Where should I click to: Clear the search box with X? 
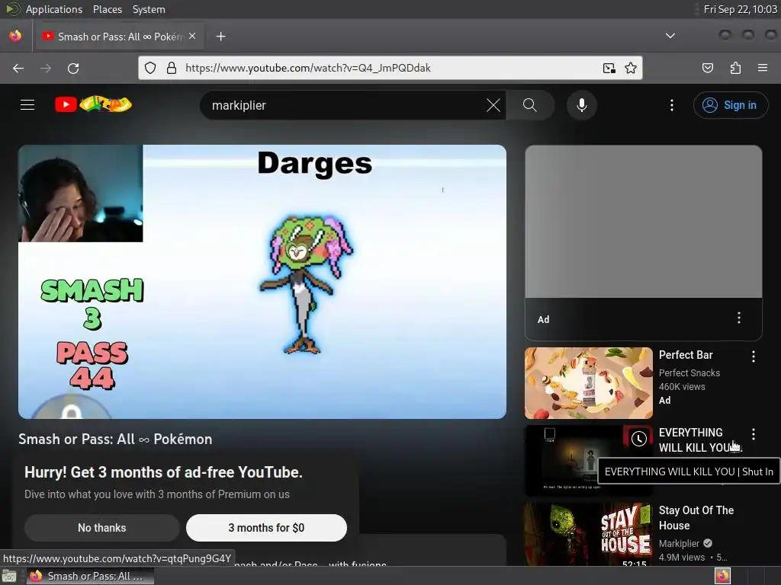(x=493, y=105)
